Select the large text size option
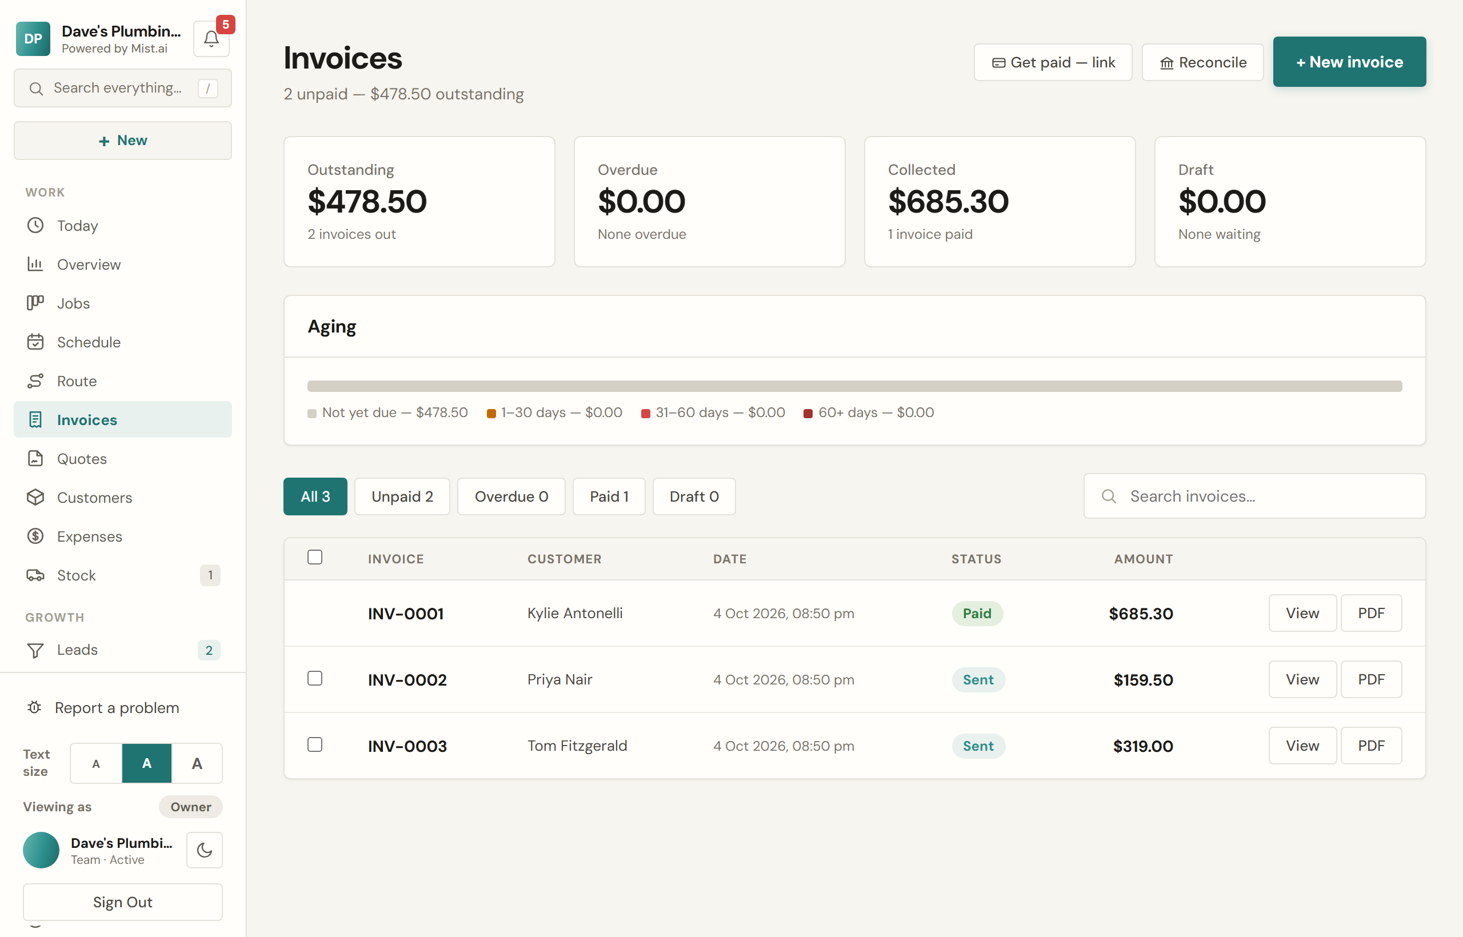Screen dimensions: 1463x937 pos(197,763)
